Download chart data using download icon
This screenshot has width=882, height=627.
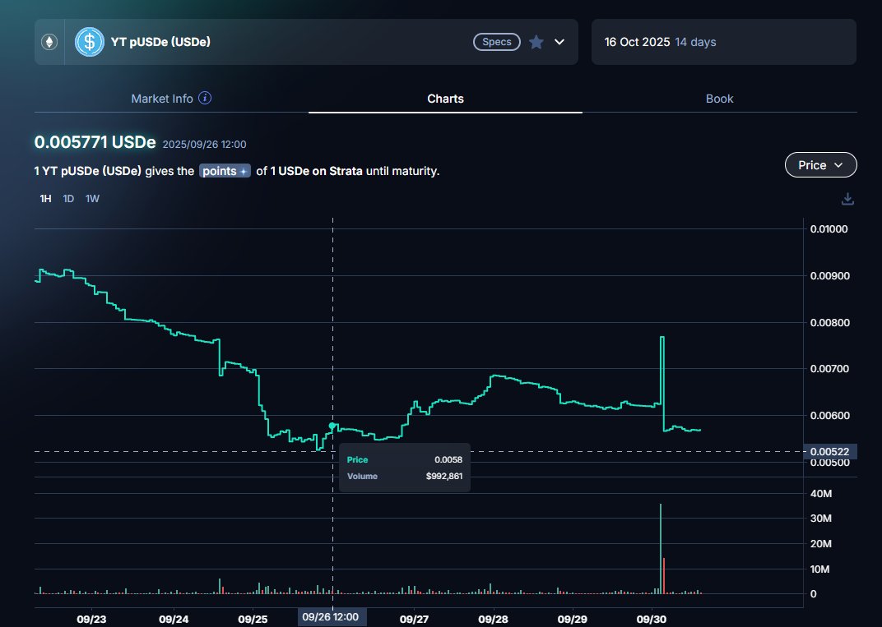pos(848,199)
